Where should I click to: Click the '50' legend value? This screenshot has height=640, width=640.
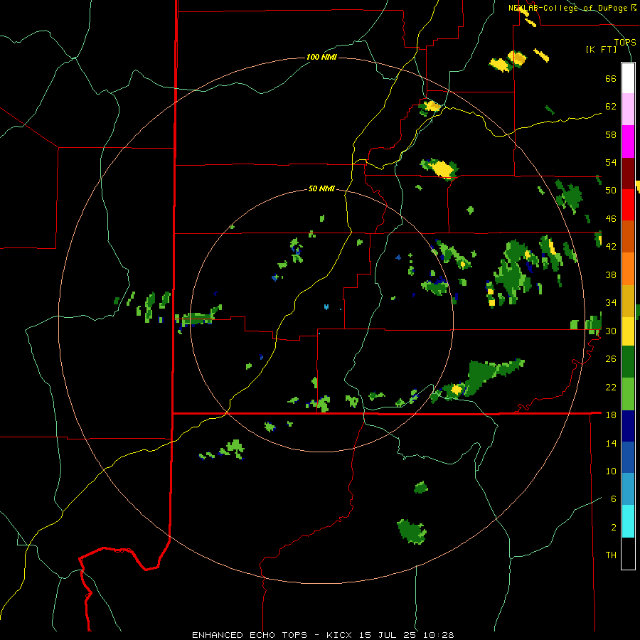click(611, 191)
